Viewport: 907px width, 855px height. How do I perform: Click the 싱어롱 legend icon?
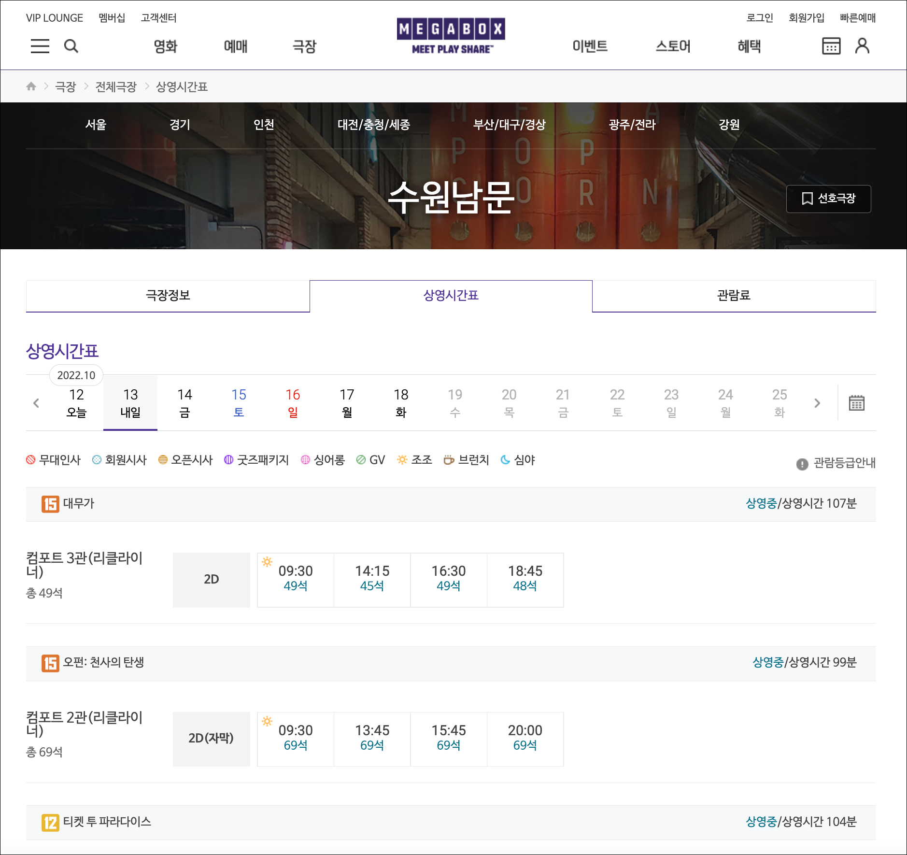[x=305, y=460]
